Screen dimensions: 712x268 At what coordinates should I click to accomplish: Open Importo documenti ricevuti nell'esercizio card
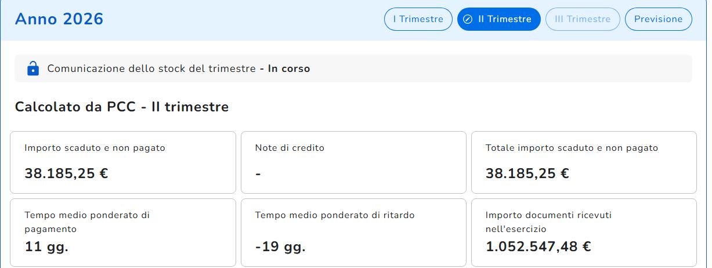(584, 233)
